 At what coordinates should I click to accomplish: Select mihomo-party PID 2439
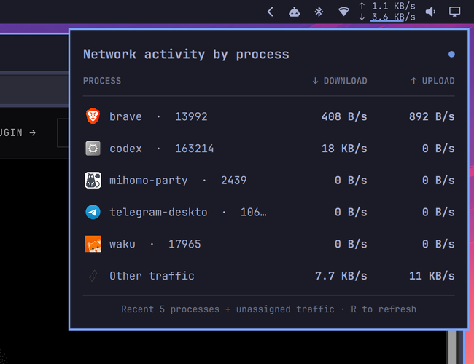coord(233,181)
